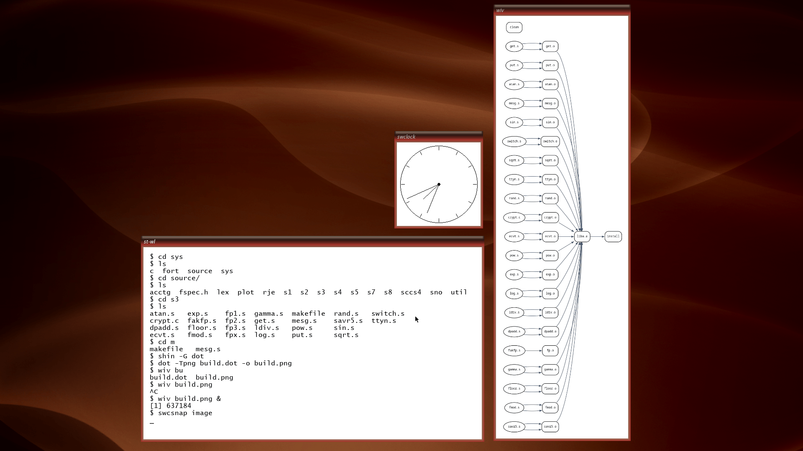803x451 pixels.
Task: Click the 'floor.o' node in the wiv graph
Action: pyautogui.click(x=550, y=388)
